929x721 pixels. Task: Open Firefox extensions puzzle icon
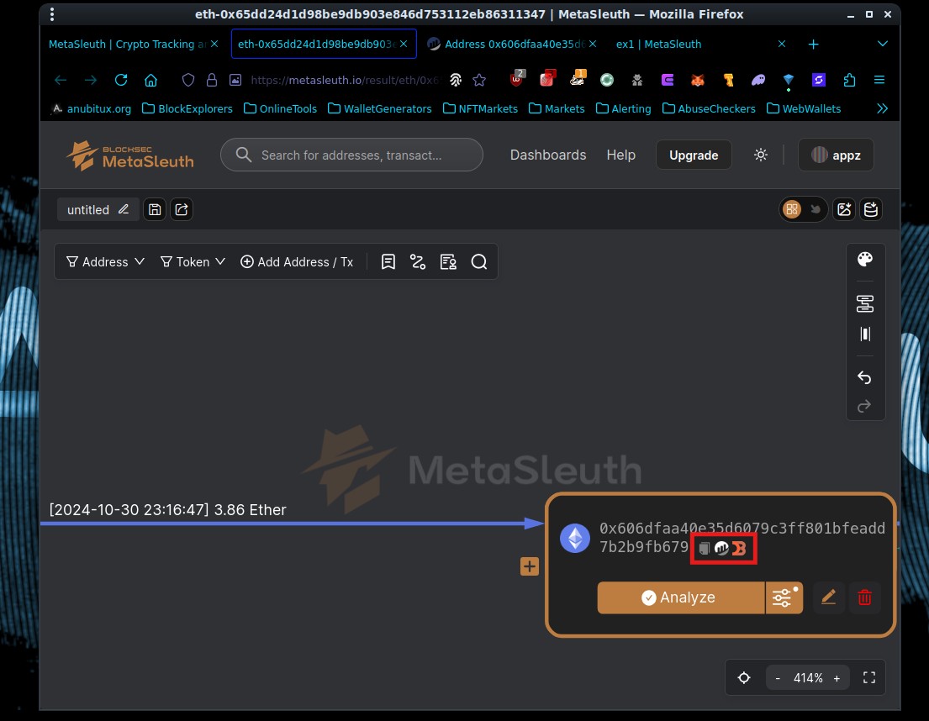849,80
